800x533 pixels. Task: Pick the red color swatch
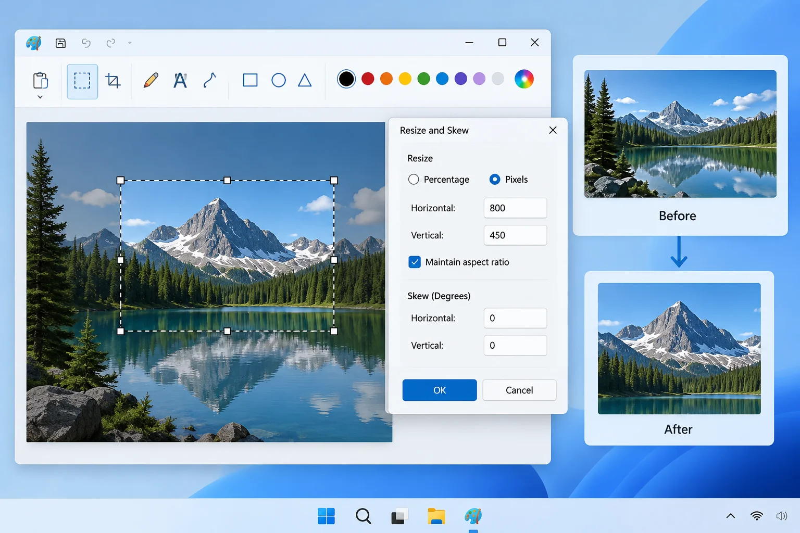coord(368,79)
